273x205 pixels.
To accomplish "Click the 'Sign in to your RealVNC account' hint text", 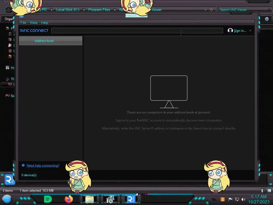I will 169,120.
